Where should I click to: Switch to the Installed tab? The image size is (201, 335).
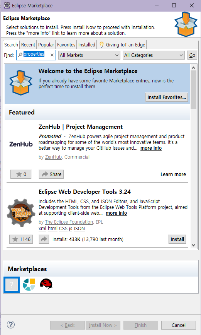coord(86,44)
